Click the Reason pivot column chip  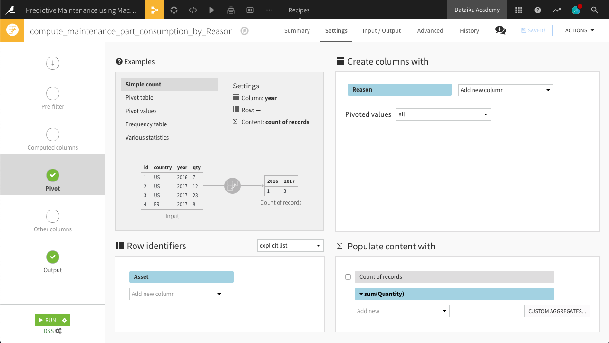pyautogui.click(x=400, y=90)
